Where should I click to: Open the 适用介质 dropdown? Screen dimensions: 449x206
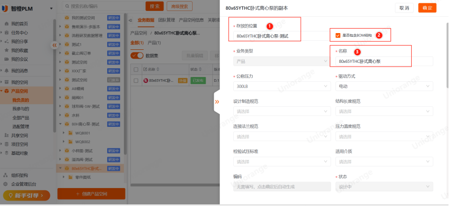coord(384,162)
